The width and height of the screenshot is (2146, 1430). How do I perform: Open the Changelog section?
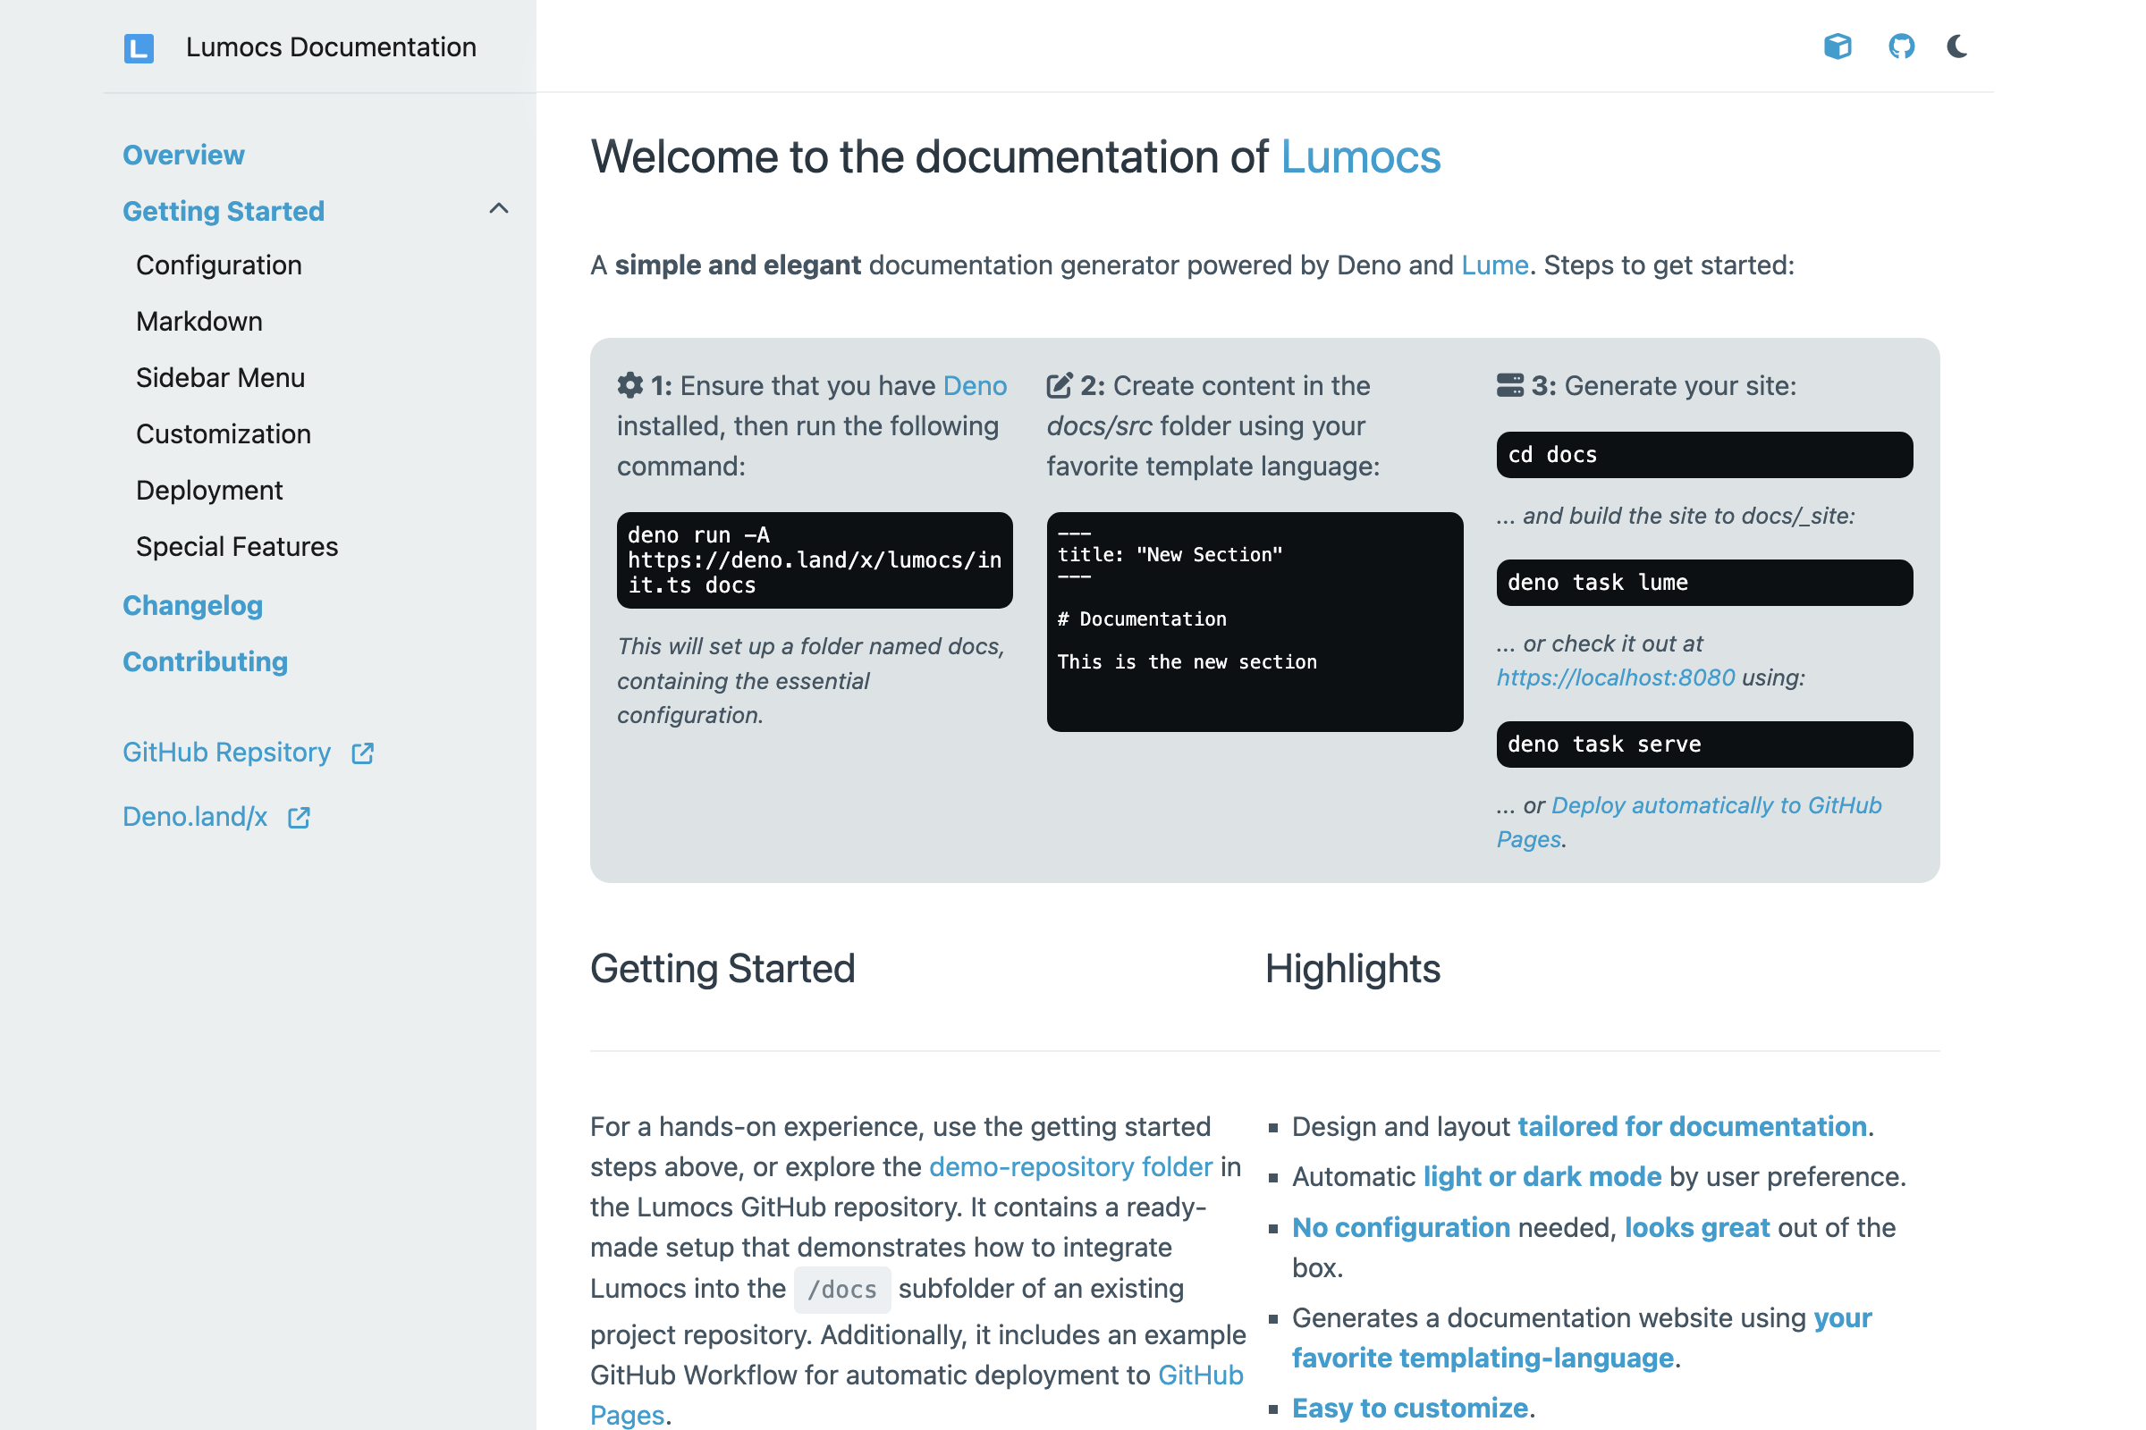click(x=192, y=606)
